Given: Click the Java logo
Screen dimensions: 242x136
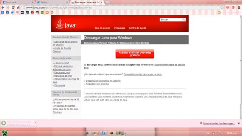Looking at the screenshot, I should click(66, 24).
